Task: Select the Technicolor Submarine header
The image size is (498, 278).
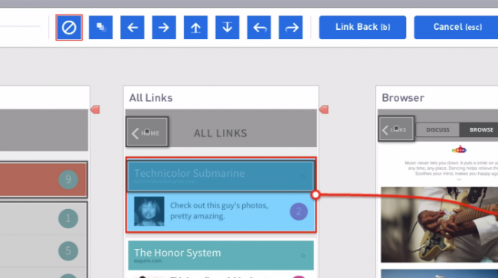Action: [x=221, y=176]
